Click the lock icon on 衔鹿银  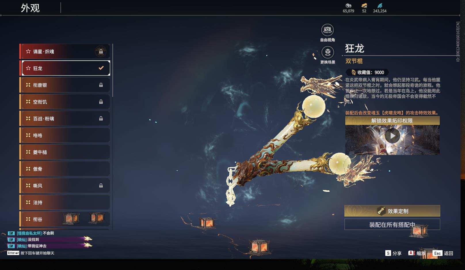[x=101, y=85]
